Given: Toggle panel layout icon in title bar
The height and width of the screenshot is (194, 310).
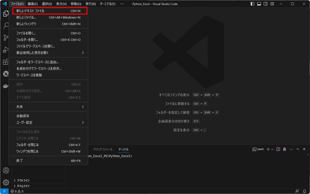Looking at the screenshot, I should (x=259, y=4).
